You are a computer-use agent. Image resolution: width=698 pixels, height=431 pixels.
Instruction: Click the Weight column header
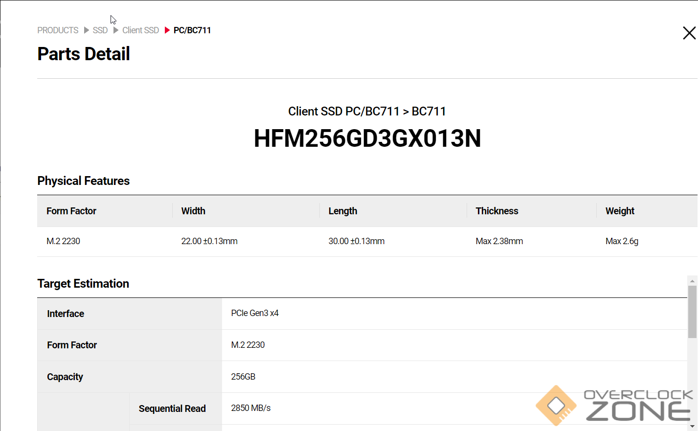pos(620,211)
